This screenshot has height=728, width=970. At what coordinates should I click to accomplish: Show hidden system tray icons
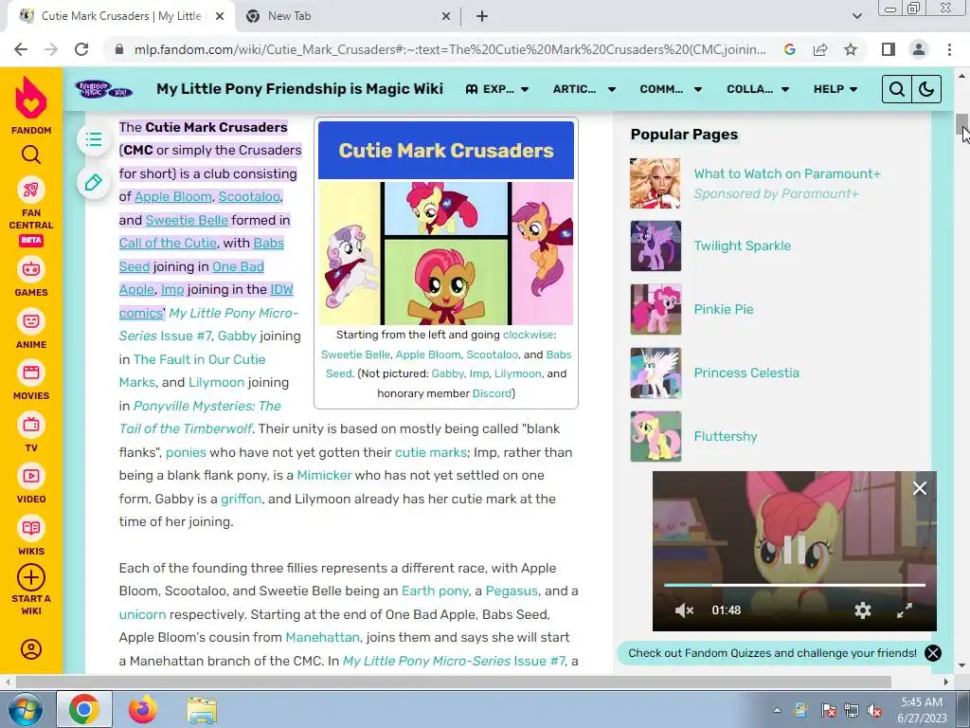click(777, 710)
